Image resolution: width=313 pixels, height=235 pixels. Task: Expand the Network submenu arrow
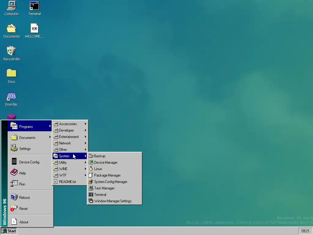86,143
